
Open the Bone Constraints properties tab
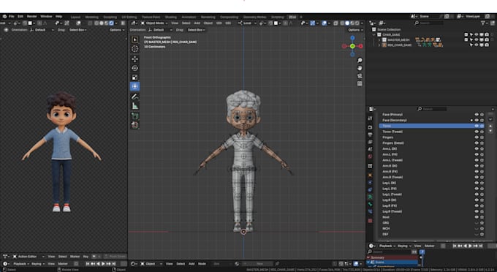pyautogui.click(x=370, y=211)
